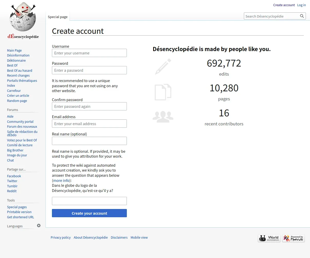The height and width of the screenshot is (258, 310).
Task: Go to a Random page
Action: [x=17, y=101]
